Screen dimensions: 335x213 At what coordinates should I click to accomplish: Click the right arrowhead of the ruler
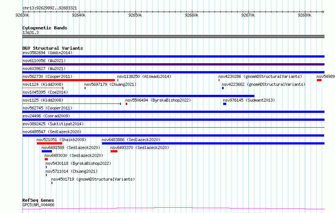coord(323,12)
